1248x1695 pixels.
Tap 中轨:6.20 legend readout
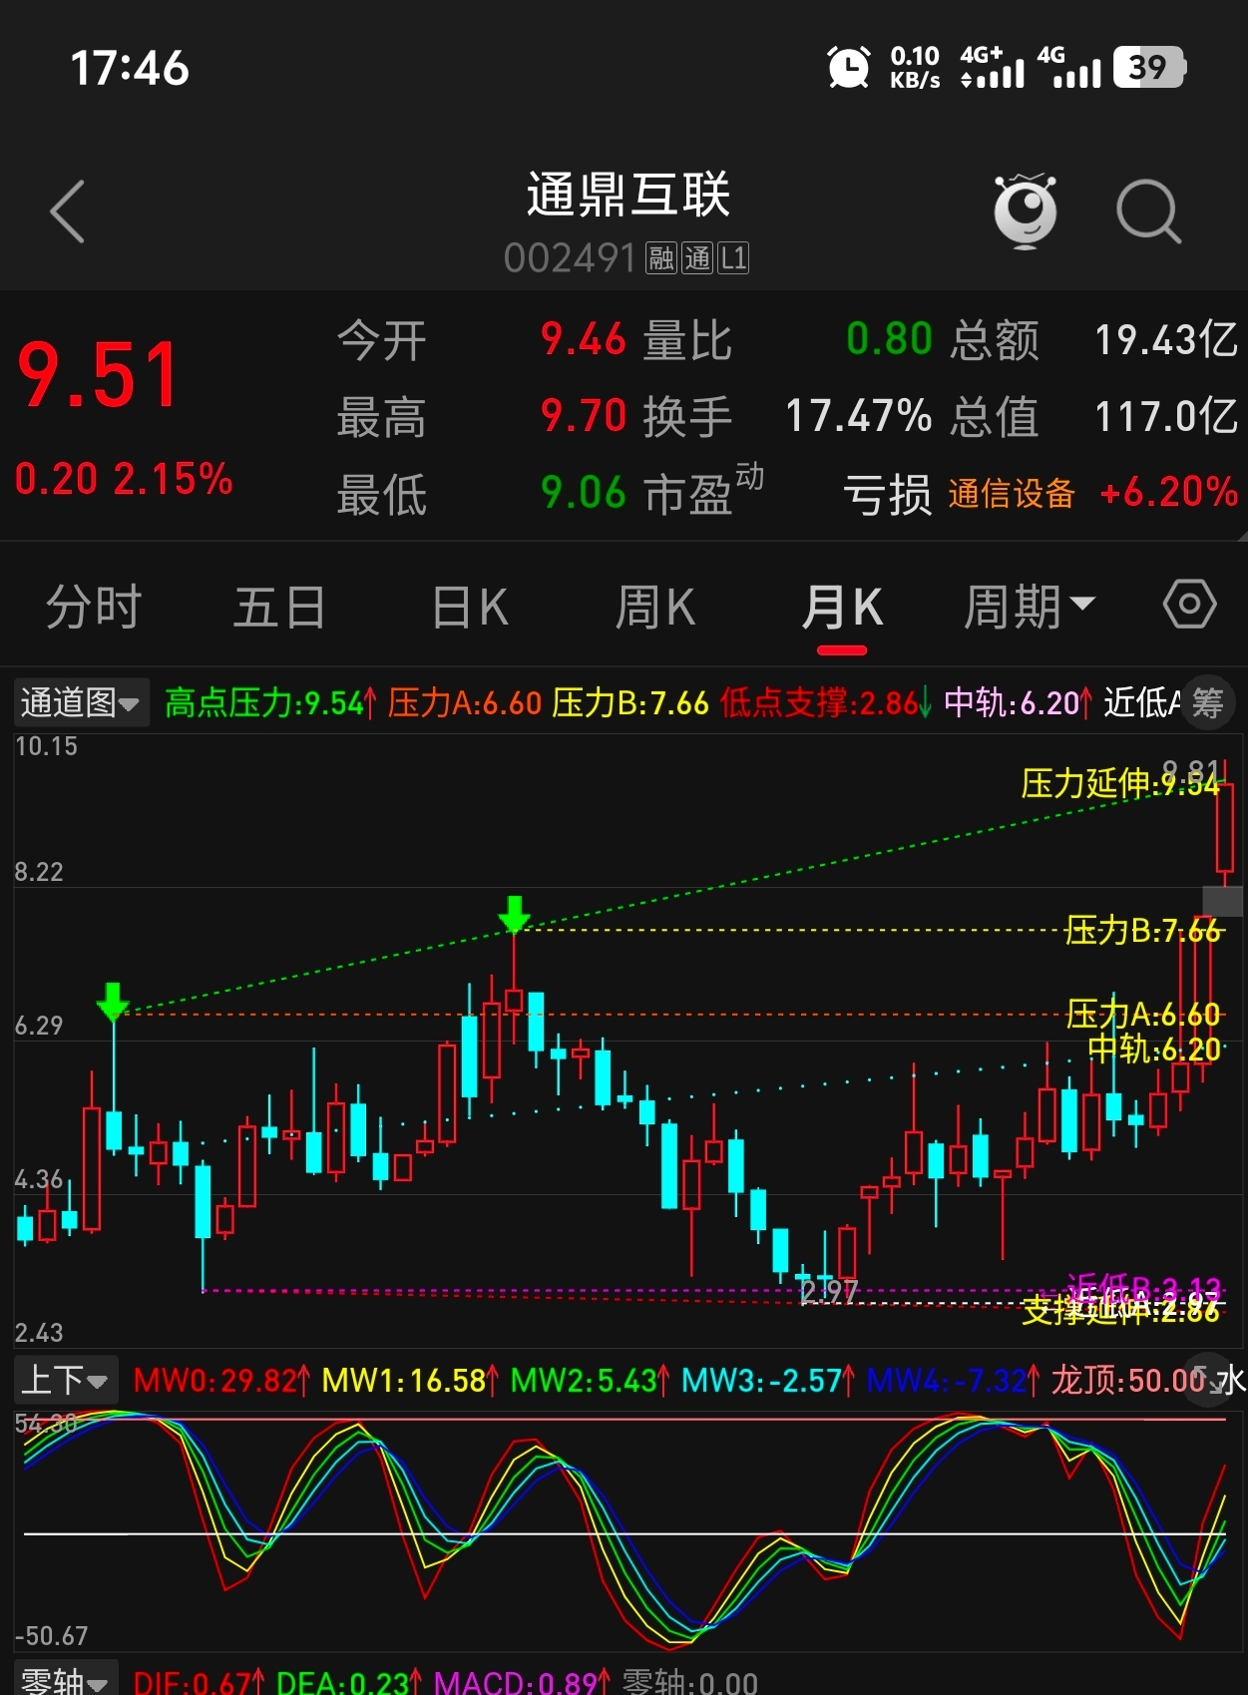(1019, 702)
